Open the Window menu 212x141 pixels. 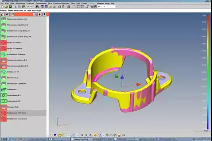tap(100, 3)
